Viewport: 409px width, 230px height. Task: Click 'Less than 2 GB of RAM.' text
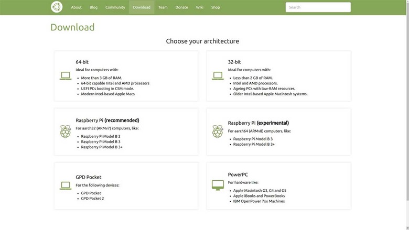pyautogui.click(x=253, y=78)
